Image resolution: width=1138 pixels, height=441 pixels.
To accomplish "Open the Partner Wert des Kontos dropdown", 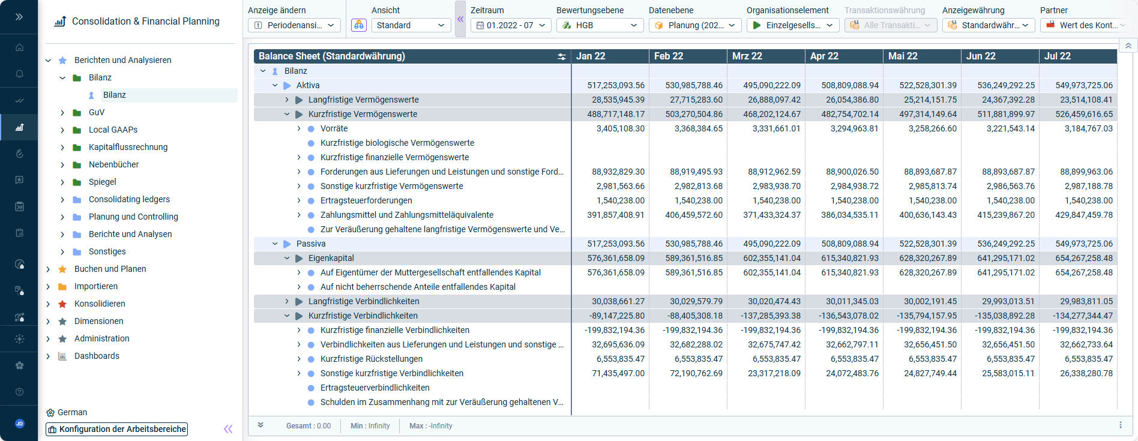I will tap(1085, 25).
